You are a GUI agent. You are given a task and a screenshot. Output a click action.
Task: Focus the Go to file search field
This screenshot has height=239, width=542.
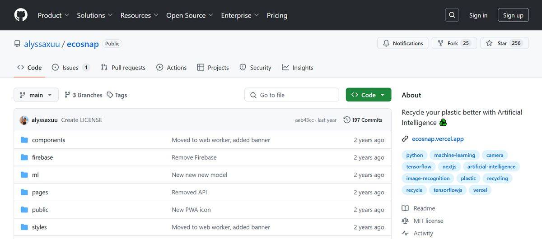[x=292, y=95]
